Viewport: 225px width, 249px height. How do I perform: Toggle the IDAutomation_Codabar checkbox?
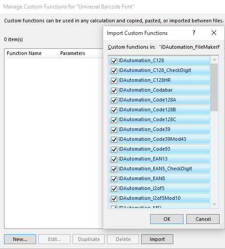[114, 90]
